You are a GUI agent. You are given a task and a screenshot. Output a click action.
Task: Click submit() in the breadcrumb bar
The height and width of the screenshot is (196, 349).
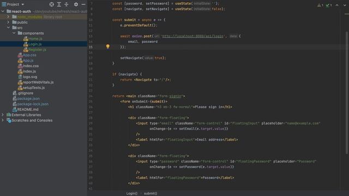[151, 193]
